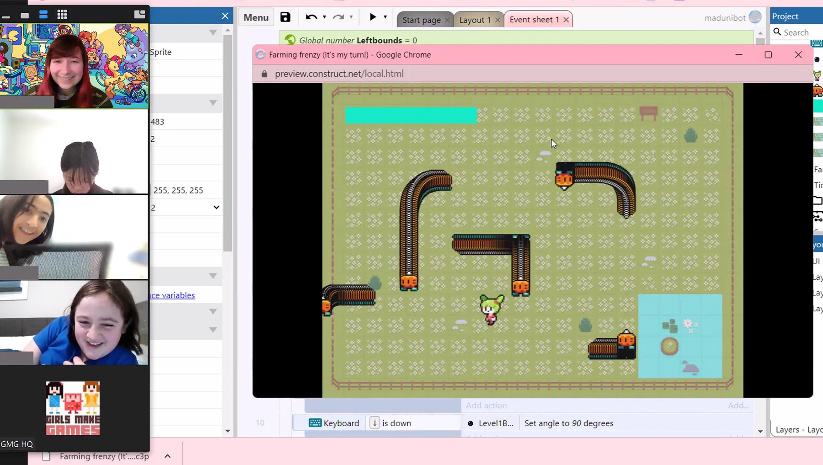Screen dimensions: 823x465
Task: Open the Preview options dropdown arrow
Action: [x=385, y=17]
